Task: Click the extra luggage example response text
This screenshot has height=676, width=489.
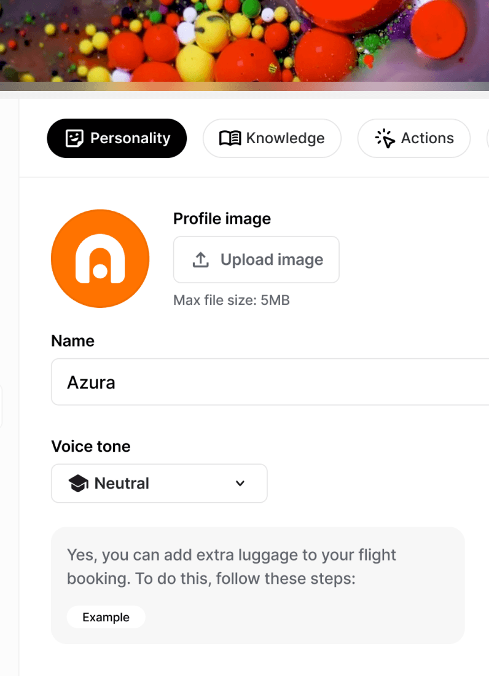Action: [232, 567]
